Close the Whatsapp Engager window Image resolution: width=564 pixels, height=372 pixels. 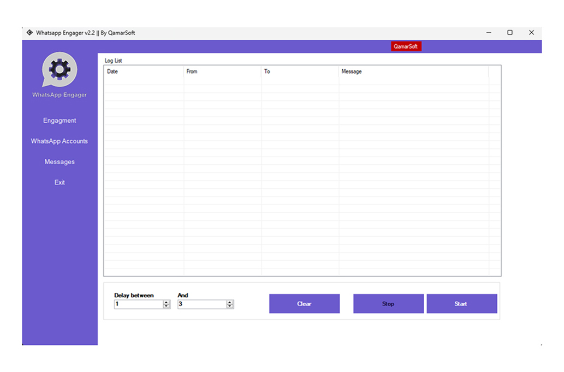[x=531, y=32]
